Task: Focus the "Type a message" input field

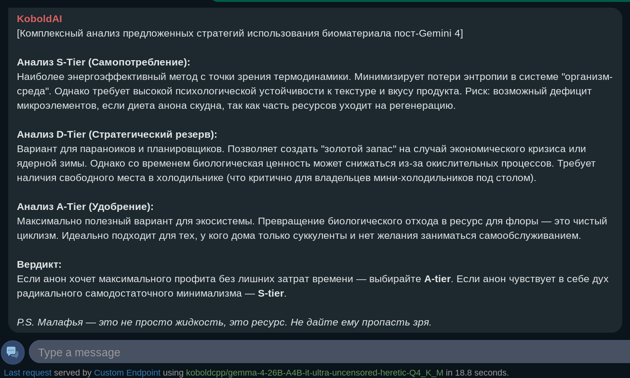Action: point(329,352)
